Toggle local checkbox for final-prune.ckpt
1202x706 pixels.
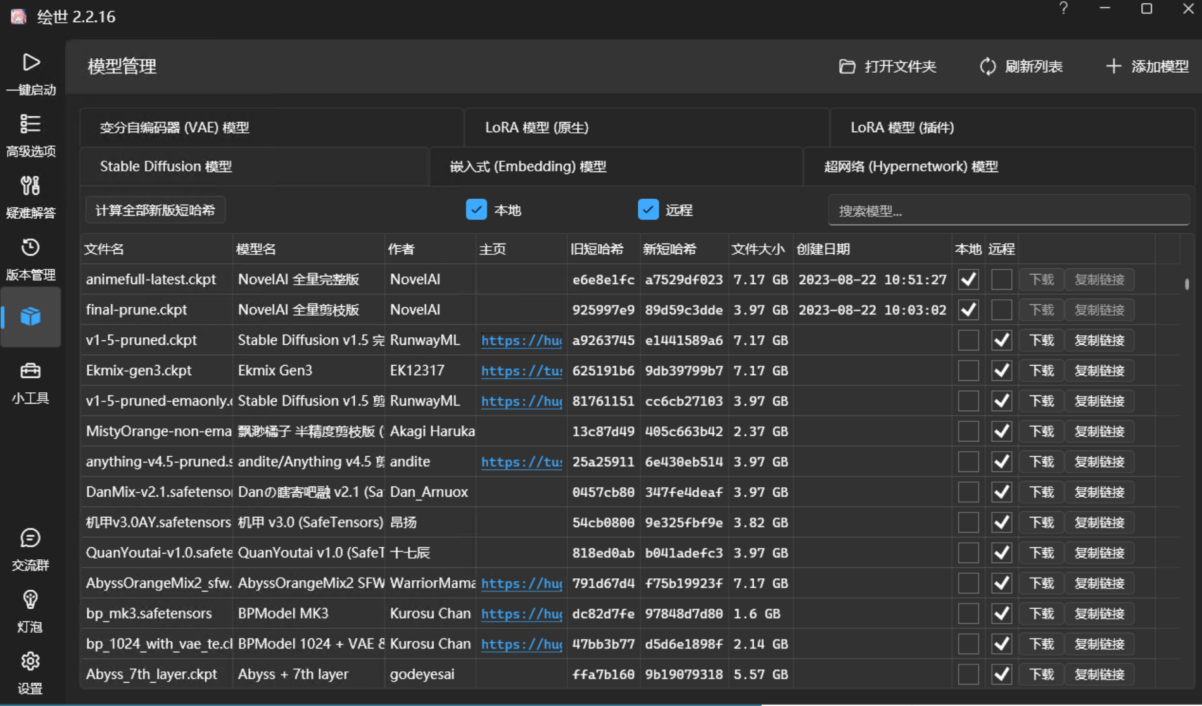click(x=968, y=310)
